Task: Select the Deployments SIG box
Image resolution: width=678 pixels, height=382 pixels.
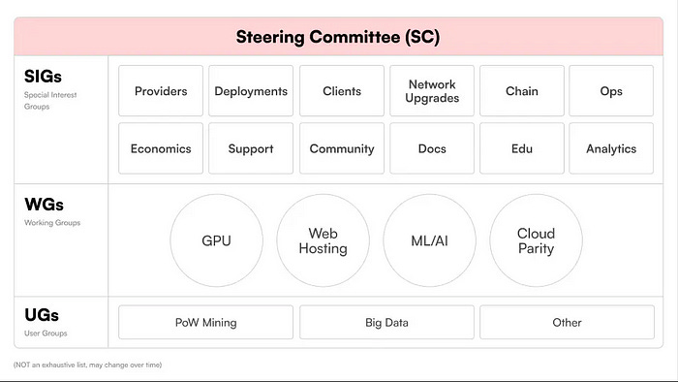Action: 251,91
